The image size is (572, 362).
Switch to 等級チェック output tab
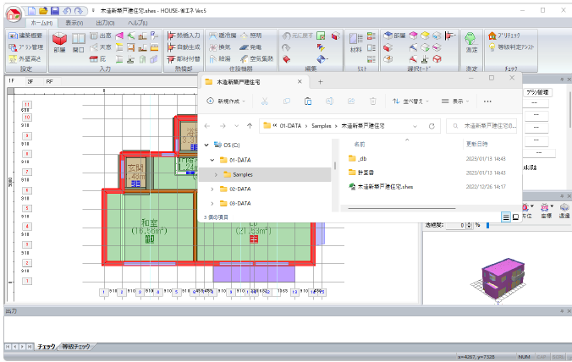tap(76, 347)
